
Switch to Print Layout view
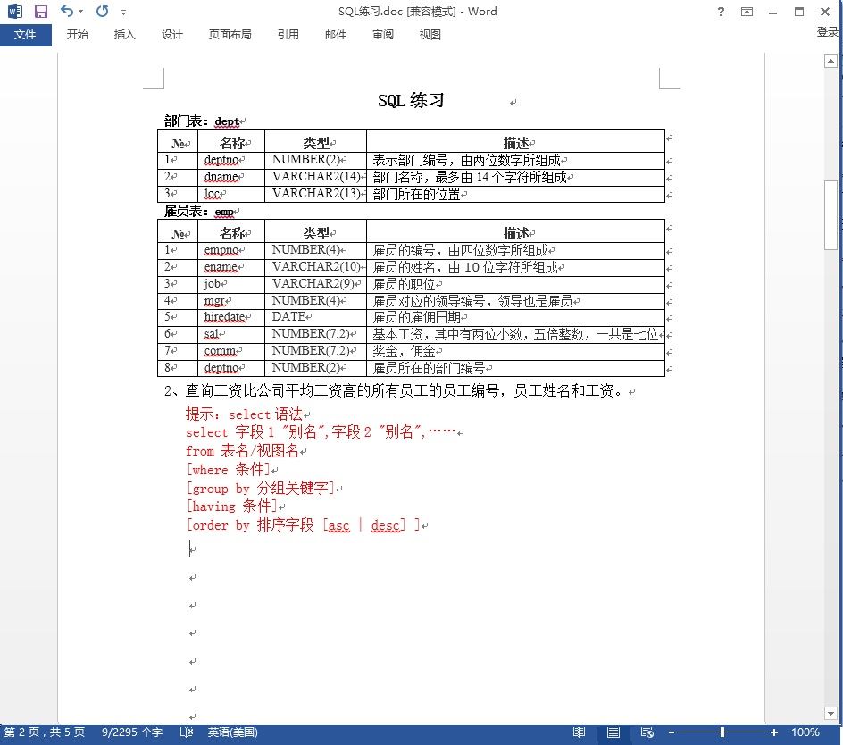coord(613,732)
